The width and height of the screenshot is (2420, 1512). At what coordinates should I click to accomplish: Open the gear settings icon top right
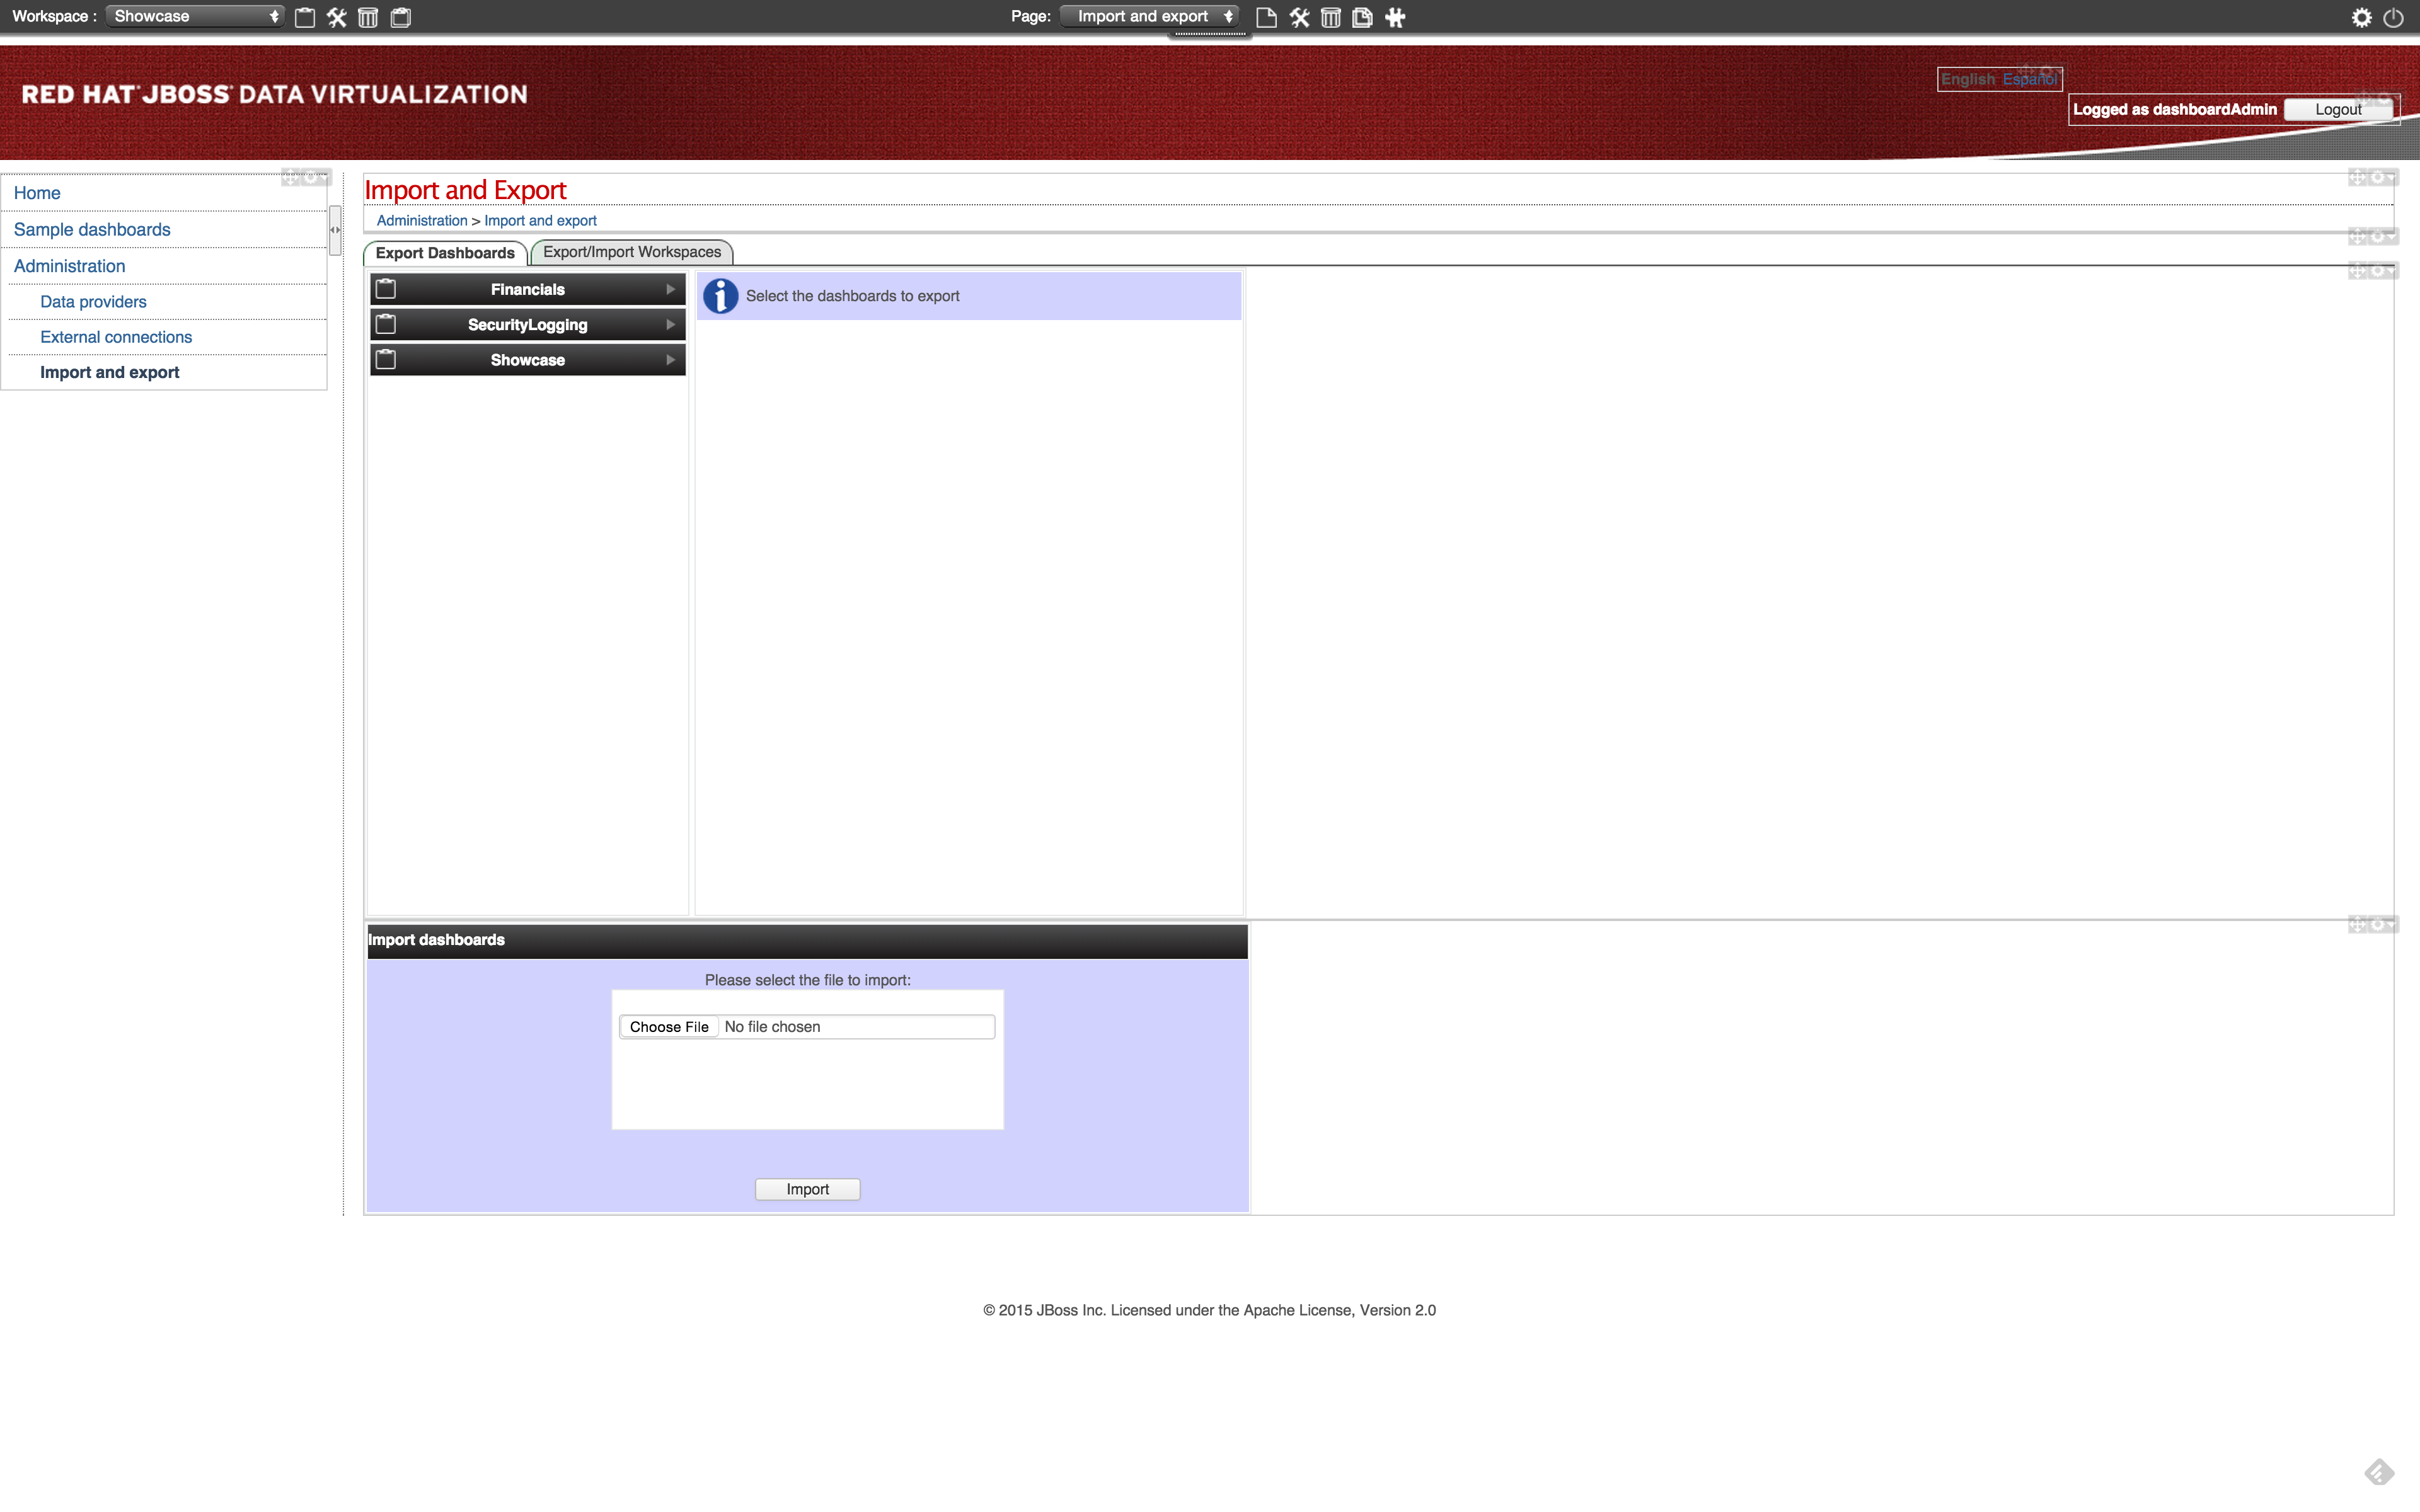(x=2361, y=17)
